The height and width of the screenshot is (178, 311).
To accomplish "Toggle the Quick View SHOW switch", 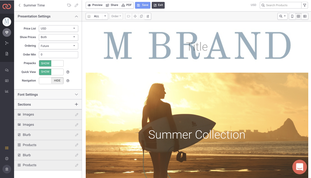I will click(x=51, y=72).
